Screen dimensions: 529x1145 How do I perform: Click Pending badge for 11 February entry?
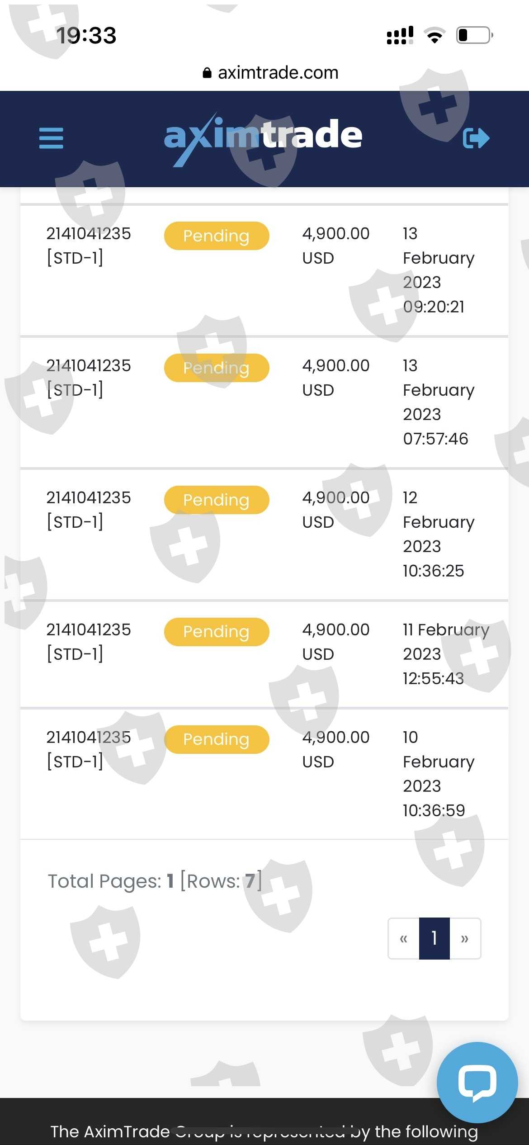217,632
